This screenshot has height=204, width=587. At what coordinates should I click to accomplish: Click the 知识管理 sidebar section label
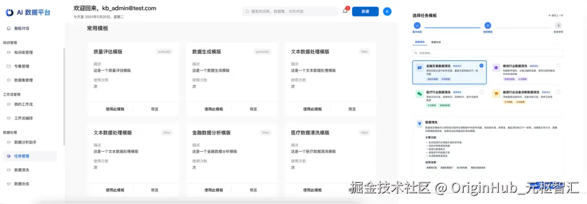(10, 43)
